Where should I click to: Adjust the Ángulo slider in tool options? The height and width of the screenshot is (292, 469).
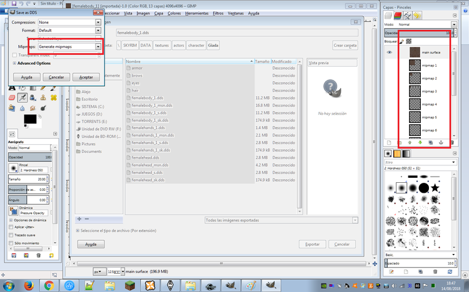(28, 200)
